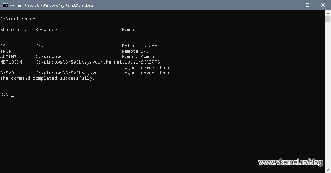The height and width of the screenshot is (173, 331).
Task: Open the cmd.exe system menu icon
Action: (x=6, y=5)
